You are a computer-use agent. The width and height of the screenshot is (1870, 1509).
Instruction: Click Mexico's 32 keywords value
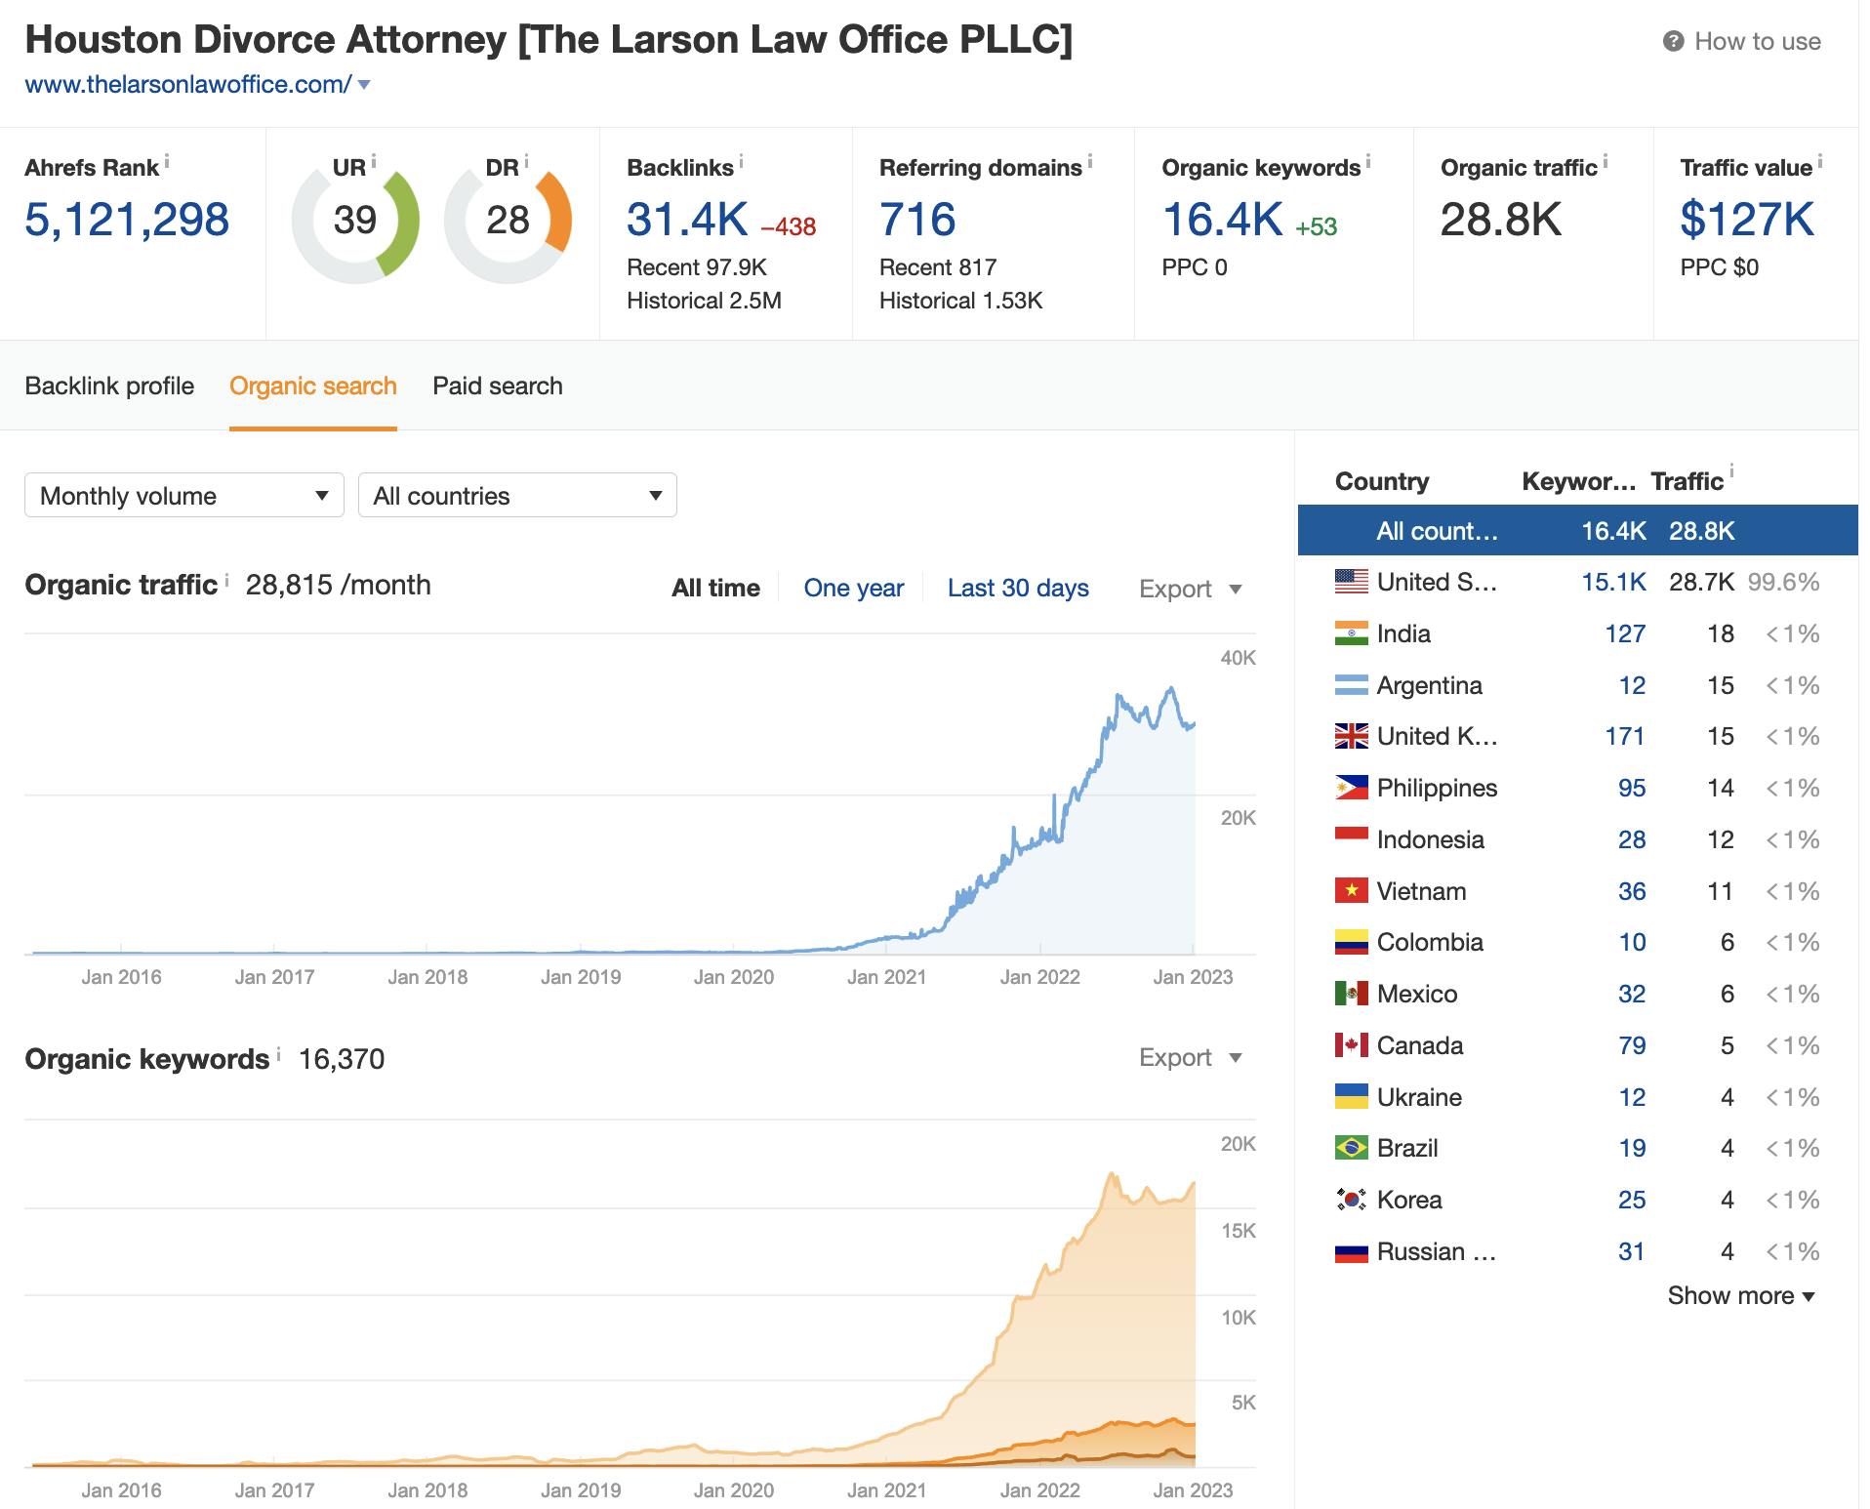[1632, 994]
